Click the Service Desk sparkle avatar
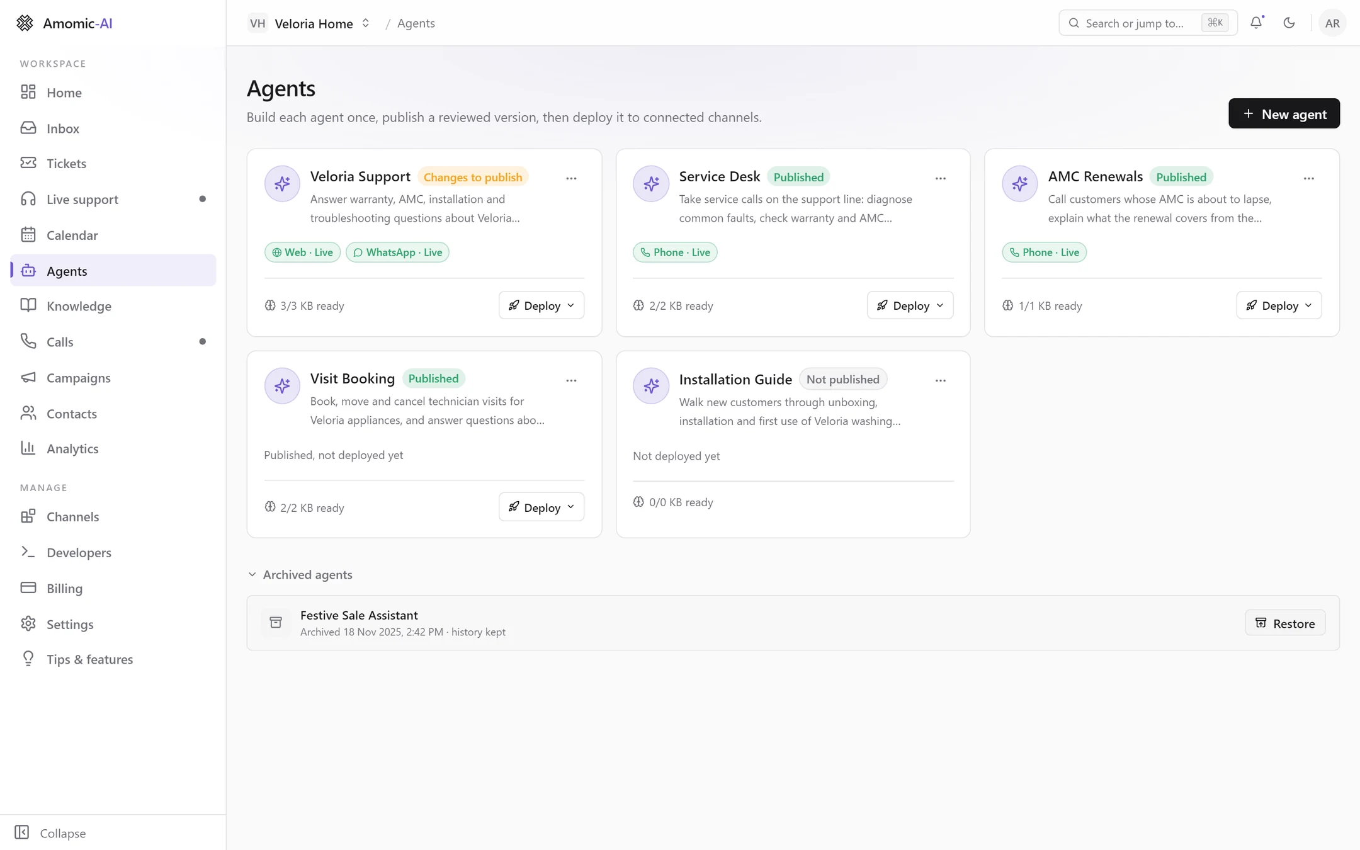The image size is (1360, 850). pyautogui.click(x=651, y=184)
